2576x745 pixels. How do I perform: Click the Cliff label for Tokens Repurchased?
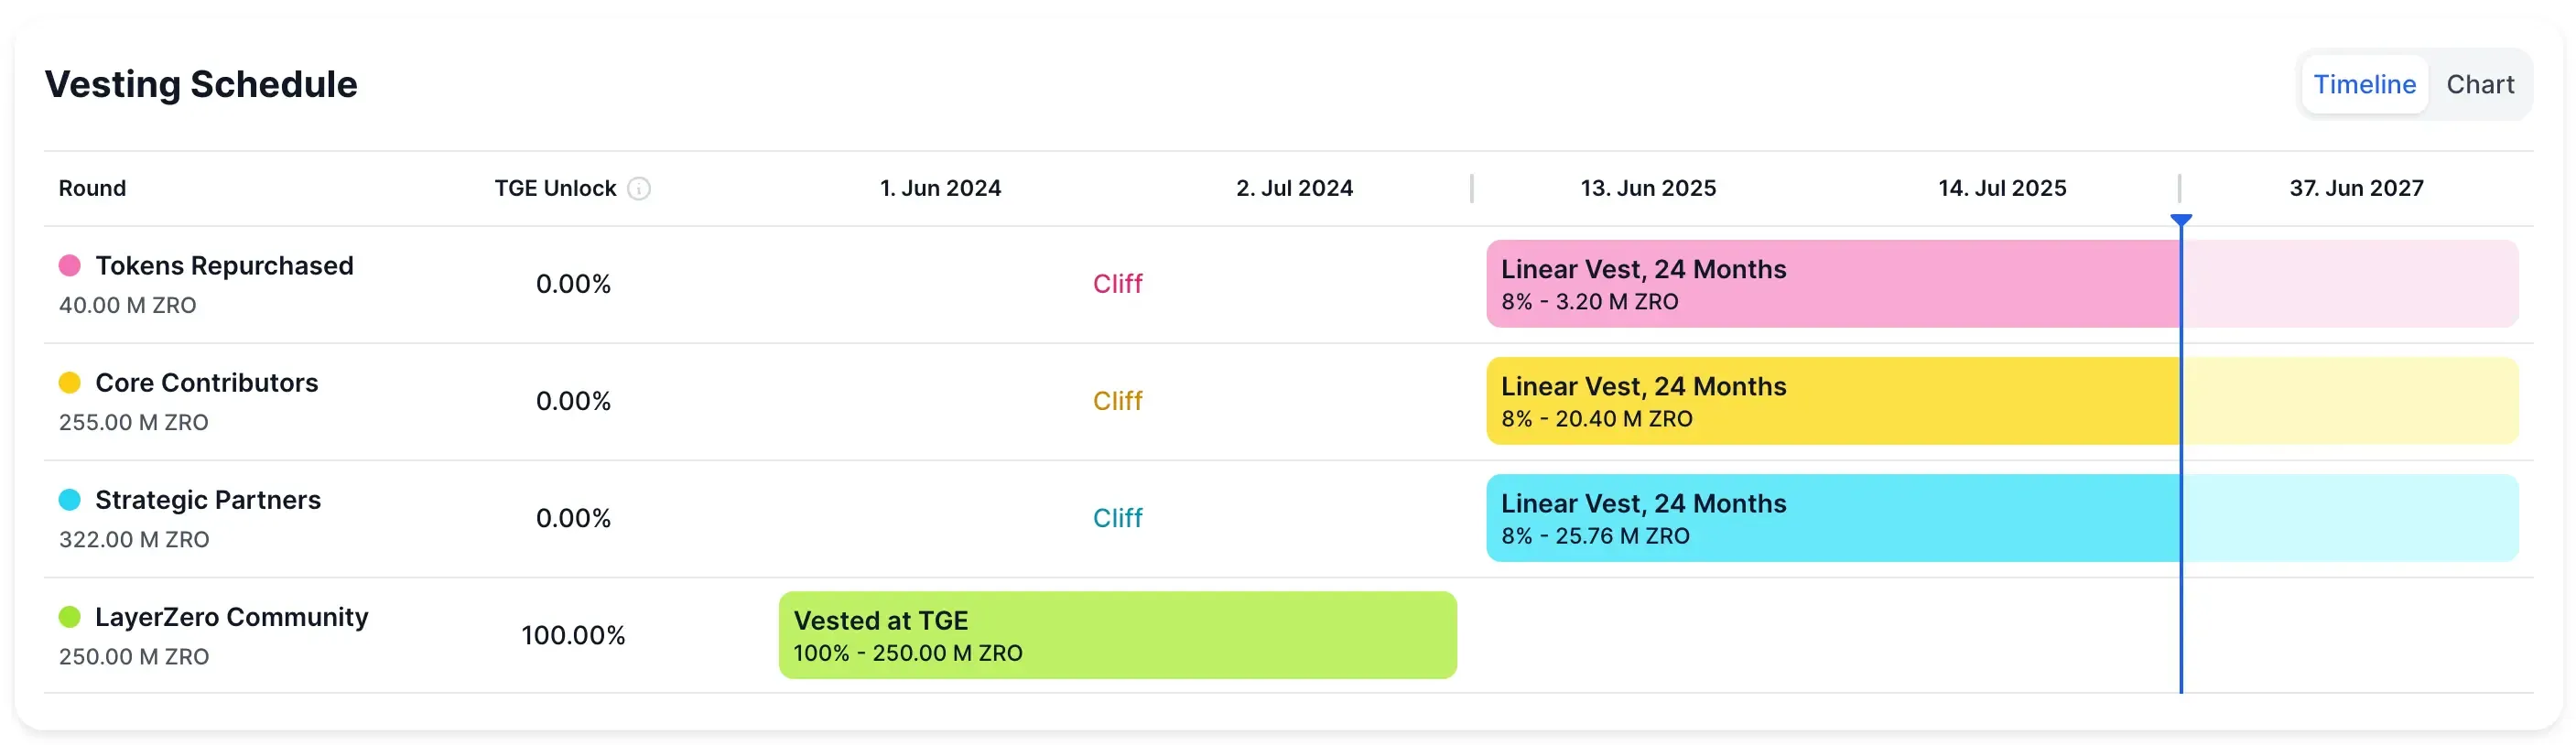[x=1117, y=284]
